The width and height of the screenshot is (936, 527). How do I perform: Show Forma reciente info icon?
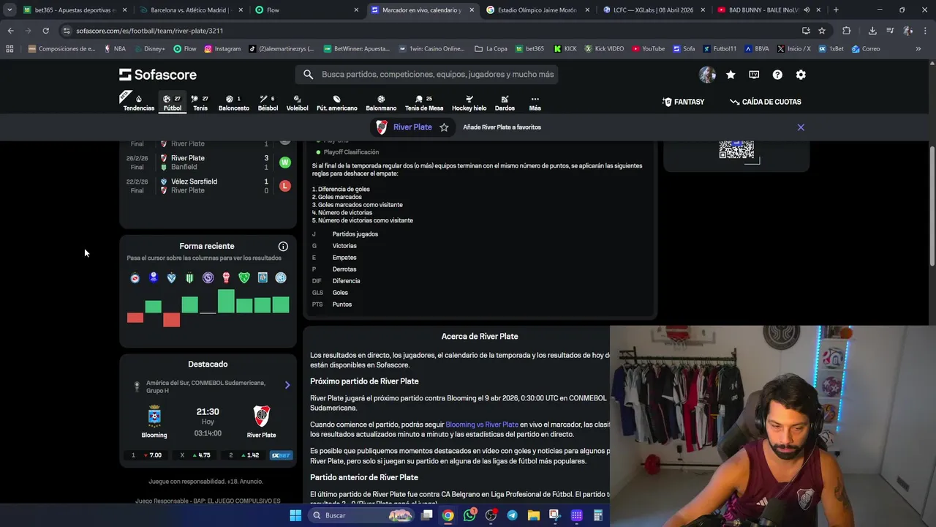pos(283,247)
